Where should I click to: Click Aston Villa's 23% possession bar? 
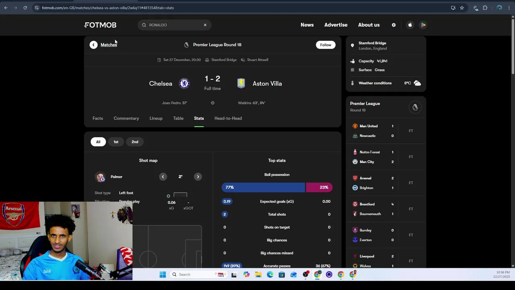(319, 187)
